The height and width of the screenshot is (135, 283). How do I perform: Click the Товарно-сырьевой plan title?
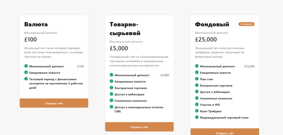[125, 29]
